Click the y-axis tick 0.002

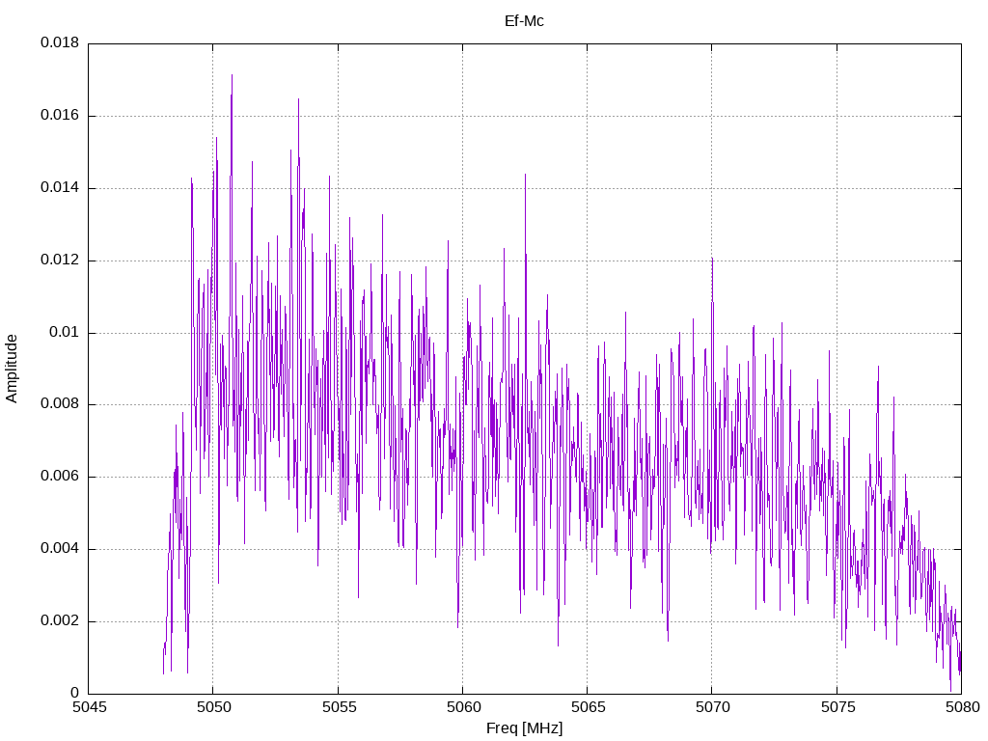(x=60, y=620)
